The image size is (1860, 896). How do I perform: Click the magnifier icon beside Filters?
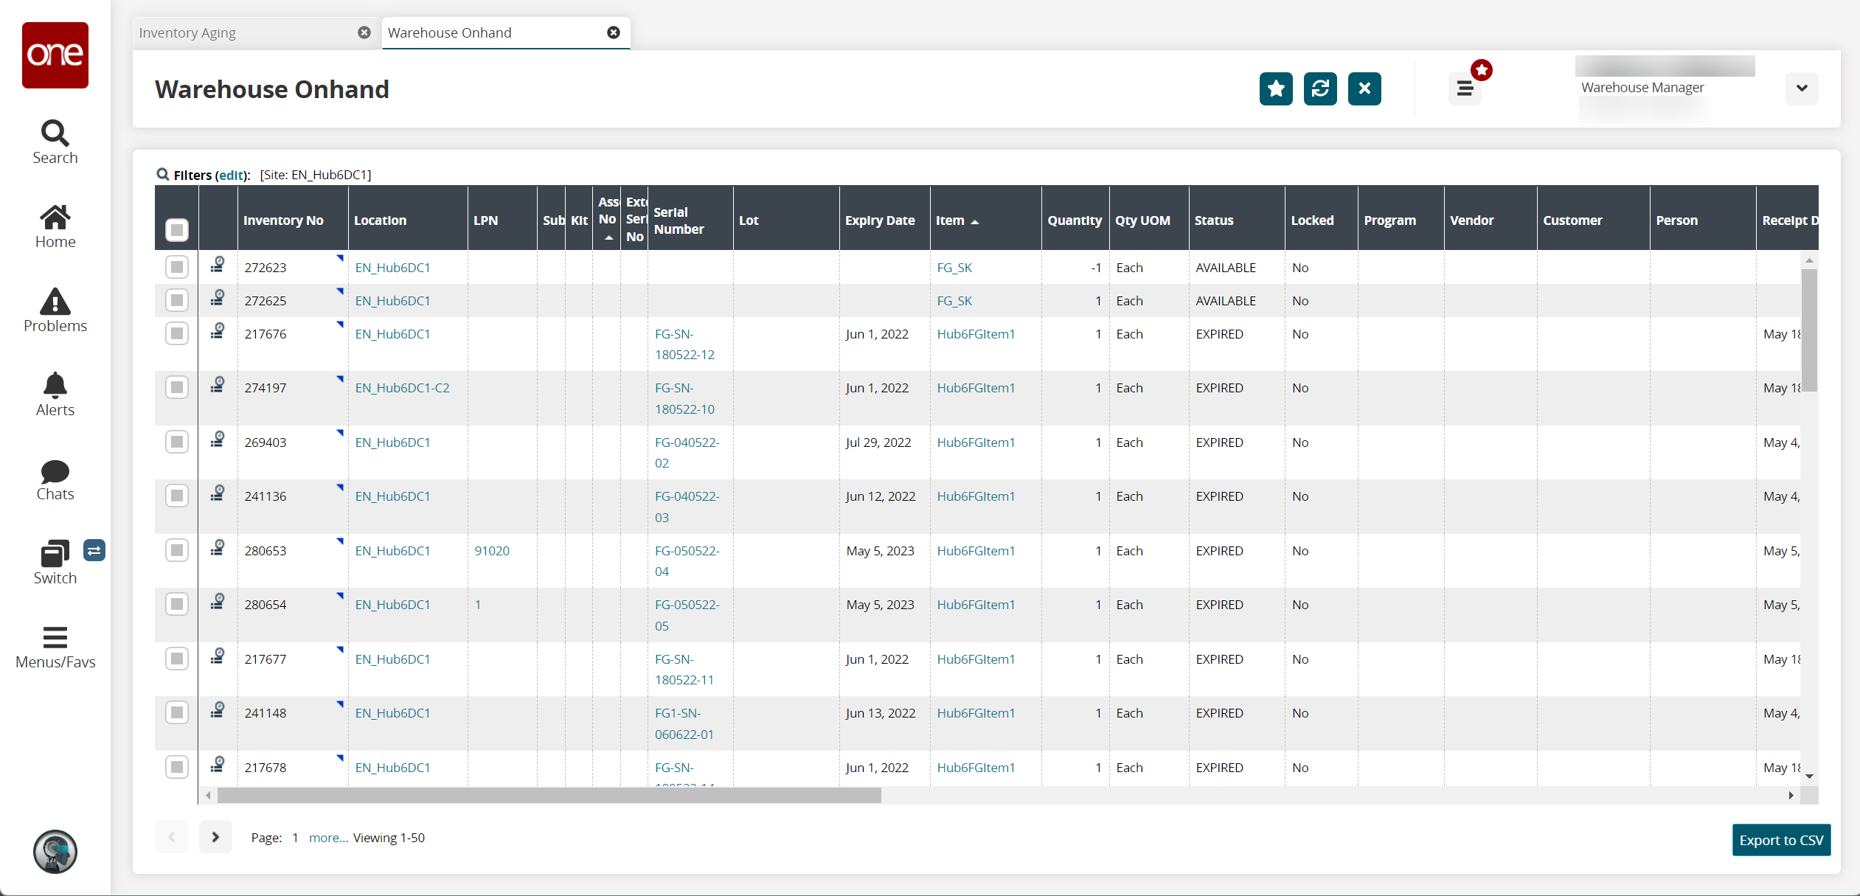click(x=163, y=174)
